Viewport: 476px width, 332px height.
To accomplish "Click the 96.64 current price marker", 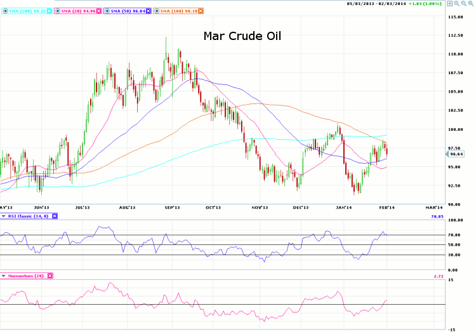I will pyautogui.click(x=457, y=154).
